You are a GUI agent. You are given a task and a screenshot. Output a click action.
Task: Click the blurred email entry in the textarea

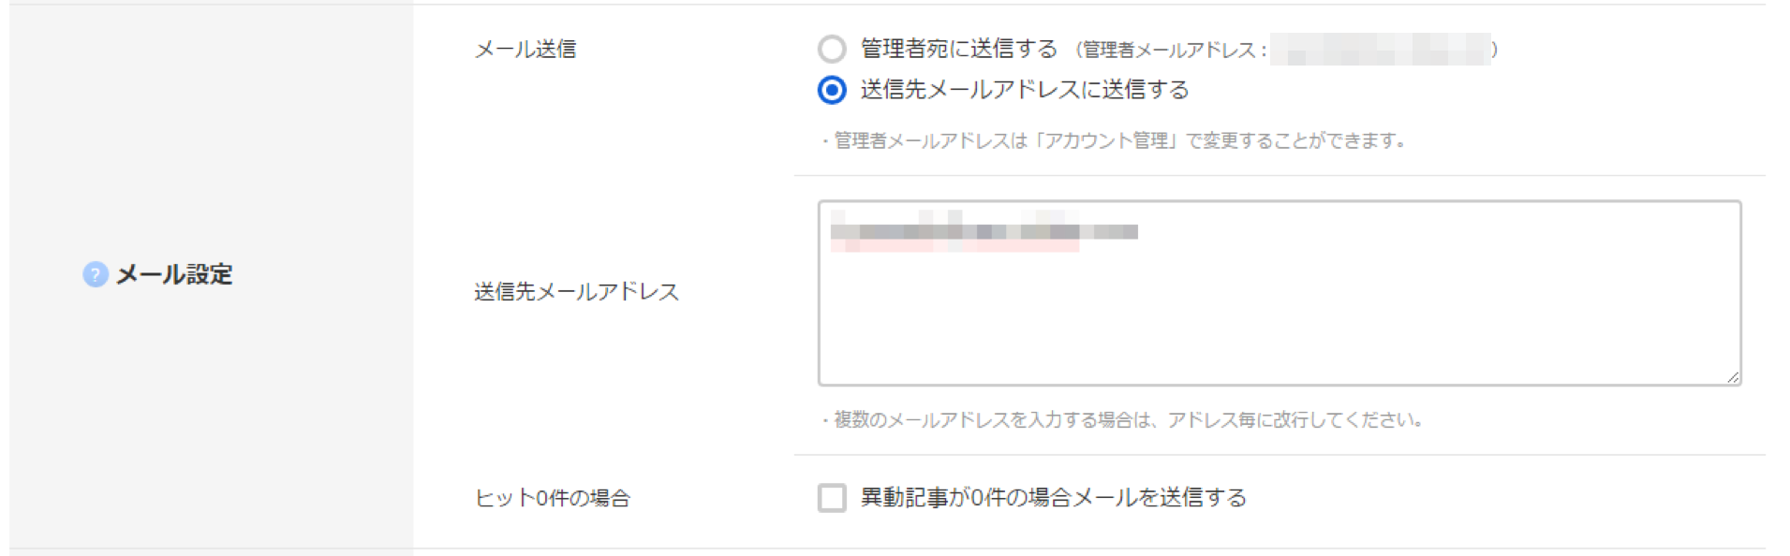point(984,231)
